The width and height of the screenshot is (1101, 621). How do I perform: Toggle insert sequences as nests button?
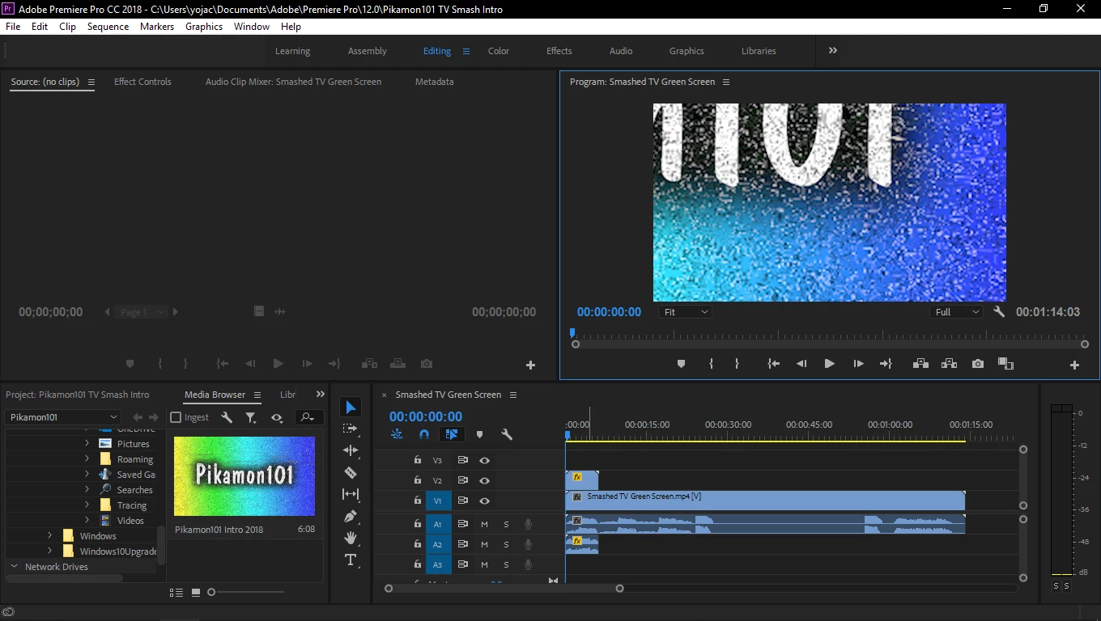[x=397, y=434]
